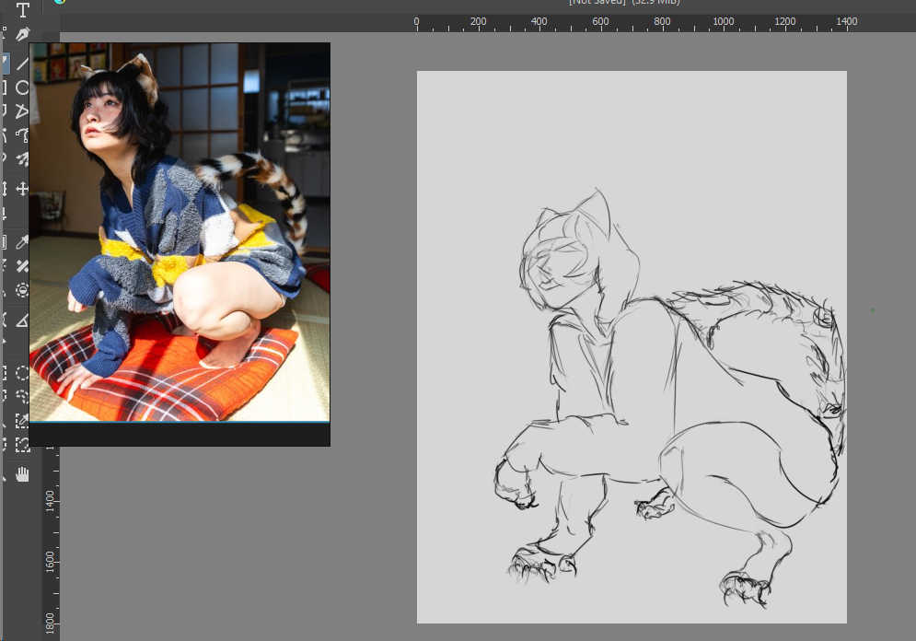This screenshot has width=916, height=641.
Task: Click the cosplay reference photo
Action: 180,231
